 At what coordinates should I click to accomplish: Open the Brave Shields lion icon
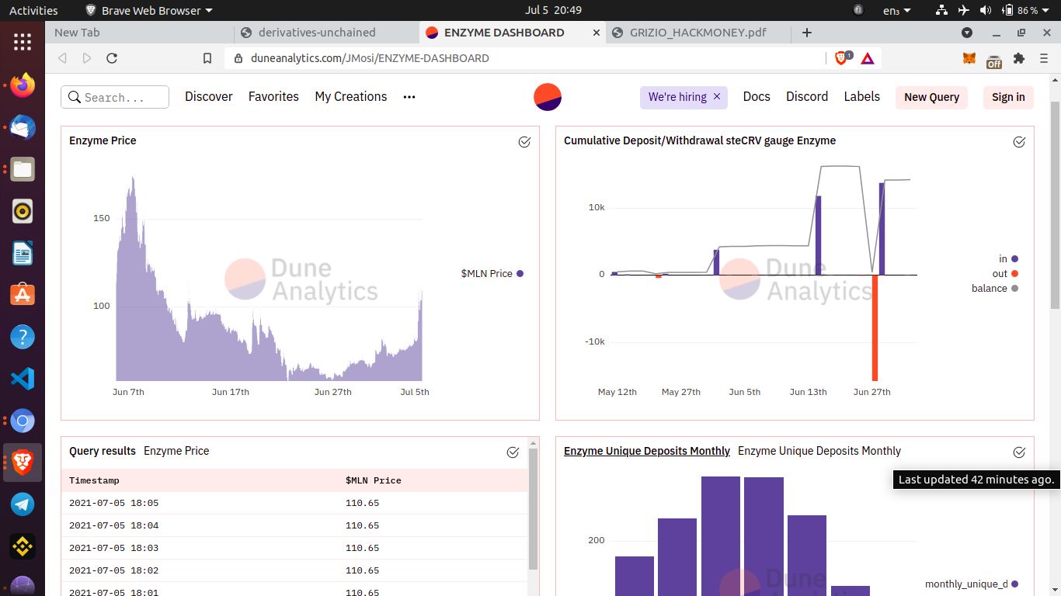click(843, 57)
